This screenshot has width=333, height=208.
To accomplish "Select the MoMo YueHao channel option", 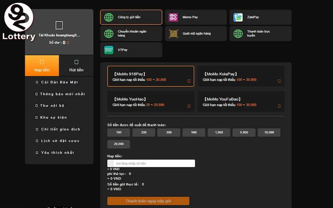I will coord(150,102).
